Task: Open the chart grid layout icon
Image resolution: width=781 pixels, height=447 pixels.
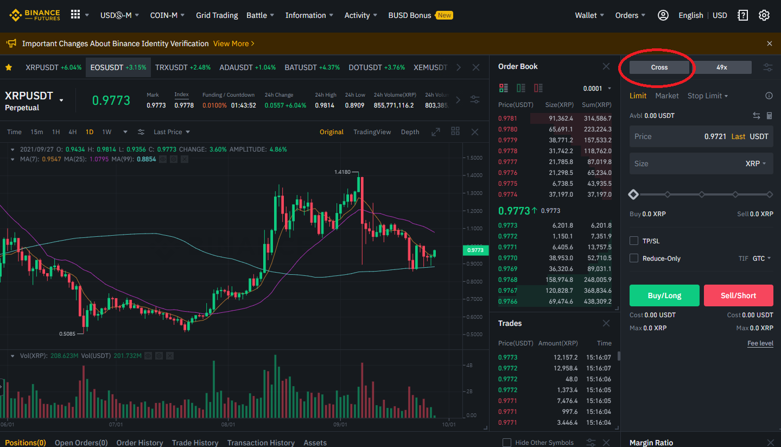Action: (455, 131)
